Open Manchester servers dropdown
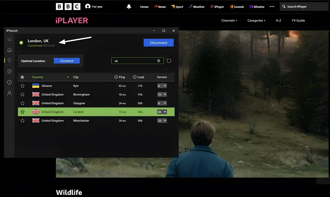 click(162, 121)
